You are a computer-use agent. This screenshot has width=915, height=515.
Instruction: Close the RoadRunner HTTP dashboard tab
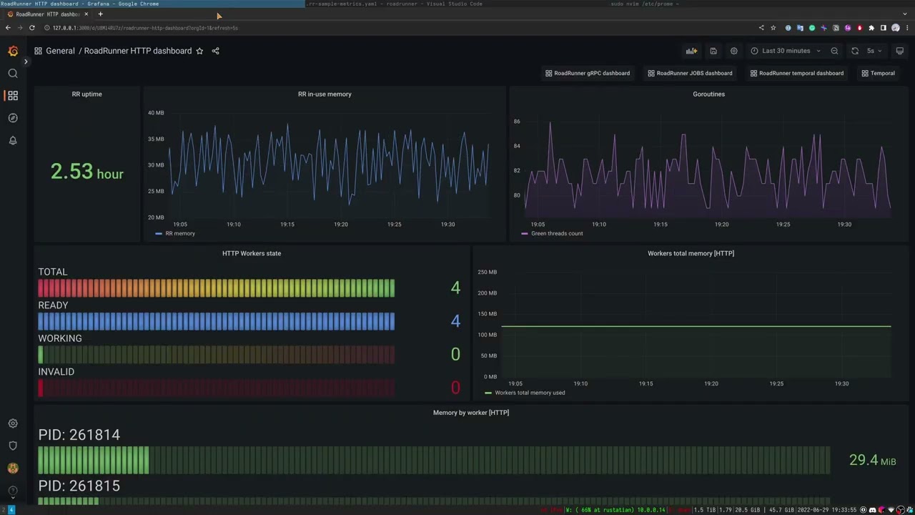pos(86,14)
